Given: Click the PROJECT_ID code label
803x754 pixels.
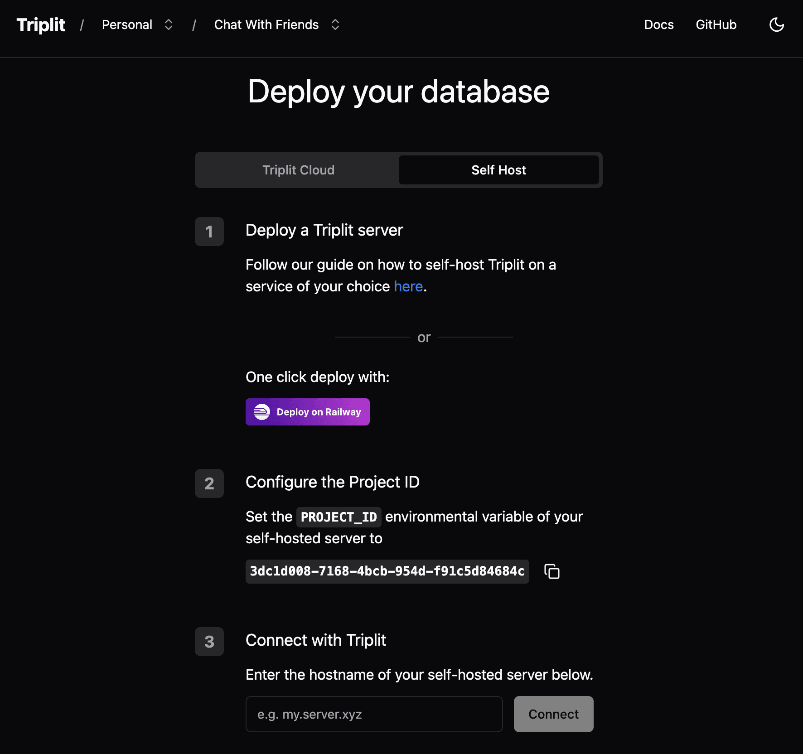Looking at the screenshot, I should click(x=339, y=517).
